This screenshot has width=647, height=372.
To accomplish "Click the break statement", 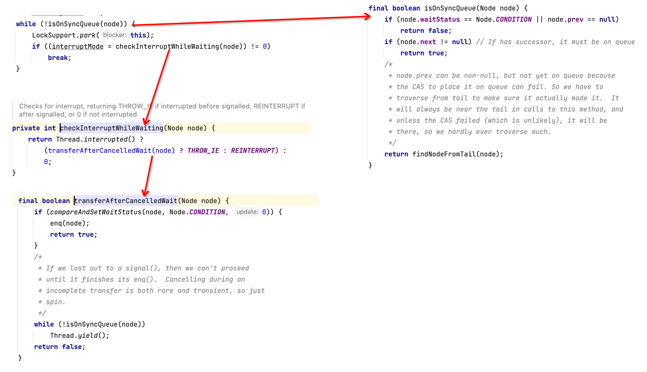I will (x=58, y=58).
